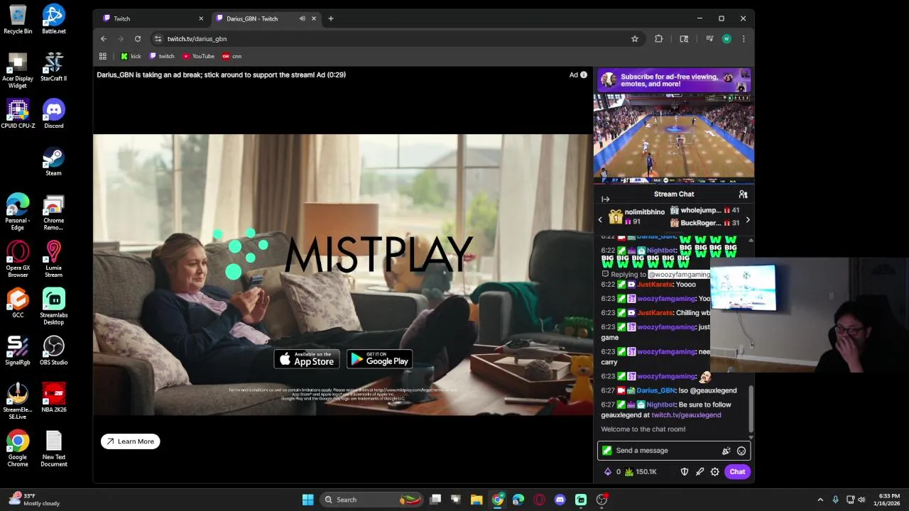Open Chrome Extensions puzzle icon
Viewport: 909px width, 511px height.
click(x=659, y=39)
